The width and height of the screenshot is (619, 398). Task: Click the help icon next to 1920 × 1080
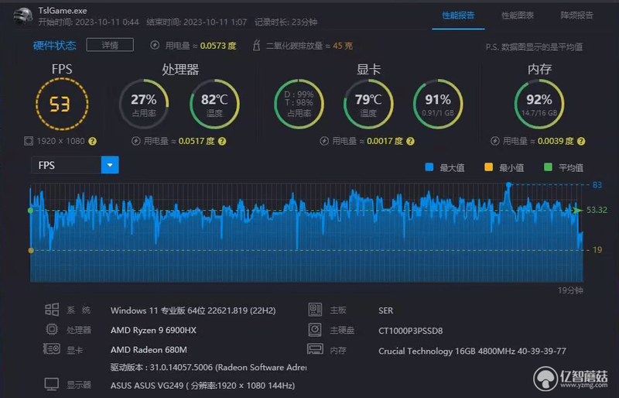point(92,141)
